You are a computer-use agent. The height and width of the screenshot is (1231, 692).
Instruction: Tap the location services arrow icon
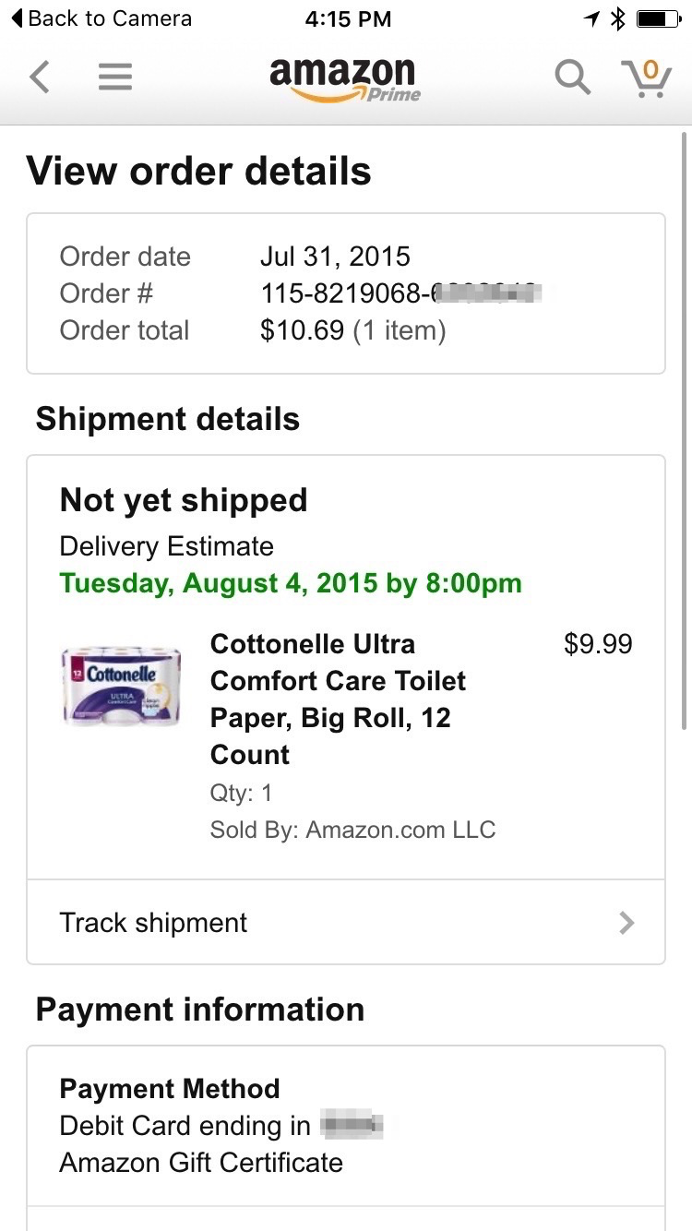591,18
